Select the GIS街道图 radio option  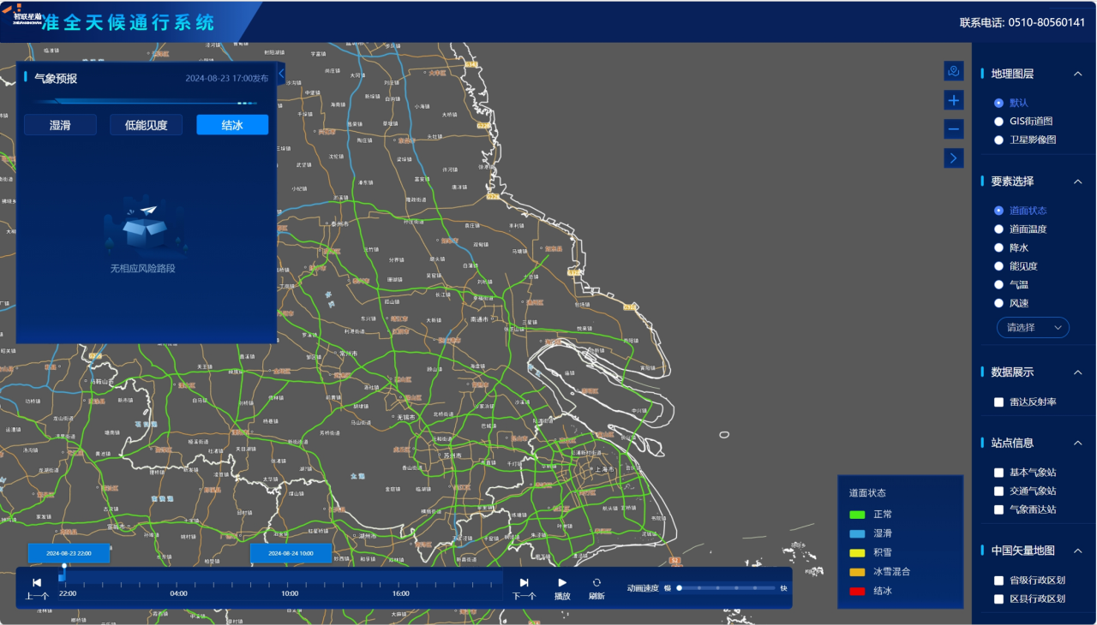(x=998, y=122)
